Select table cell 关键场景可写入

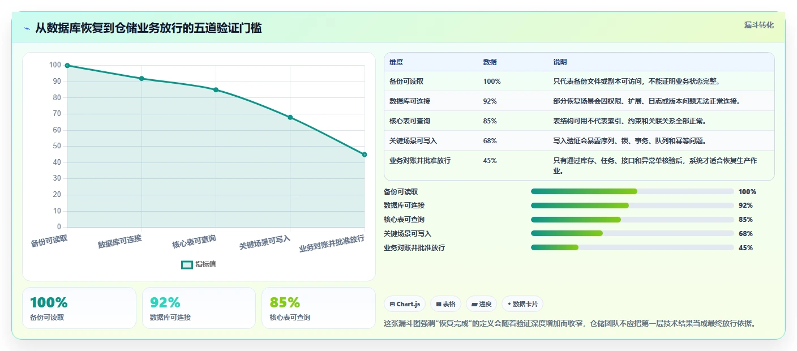coord(413,141)
